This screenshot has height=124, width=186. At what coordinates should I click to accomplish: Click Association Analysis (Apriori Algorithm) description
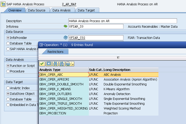coord(130,80)
